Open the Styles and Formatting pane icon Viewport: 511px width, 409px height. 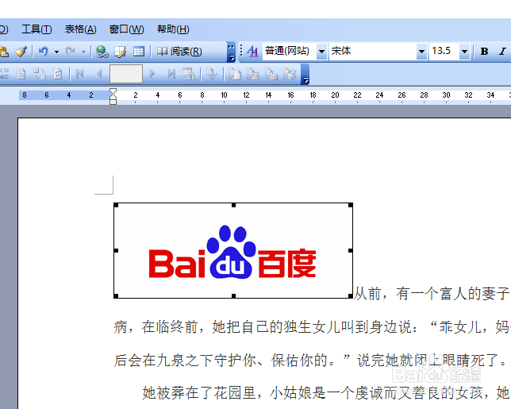coord(252,51)
